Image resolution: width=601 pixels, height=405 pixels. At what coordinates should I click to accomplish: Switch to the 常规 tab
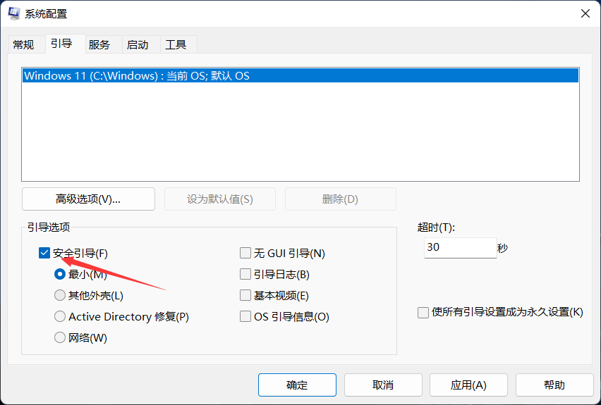tap(23, 44)
